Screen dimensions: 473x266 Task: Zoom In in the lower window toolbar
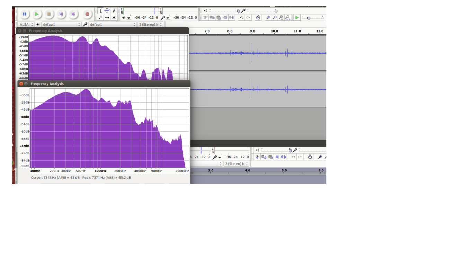[320, 157]
